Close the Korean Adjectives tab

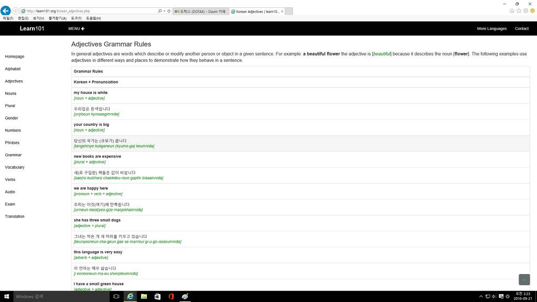click(x=282, y=11)
